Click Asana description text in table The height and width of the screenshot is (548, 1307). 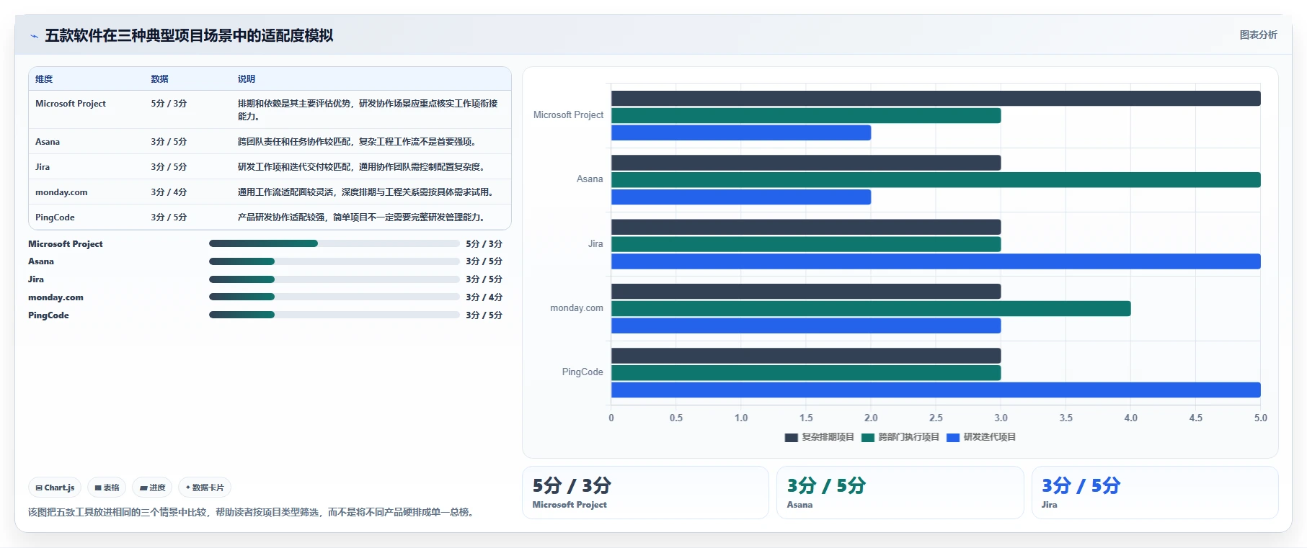click(x=358, y=142)
